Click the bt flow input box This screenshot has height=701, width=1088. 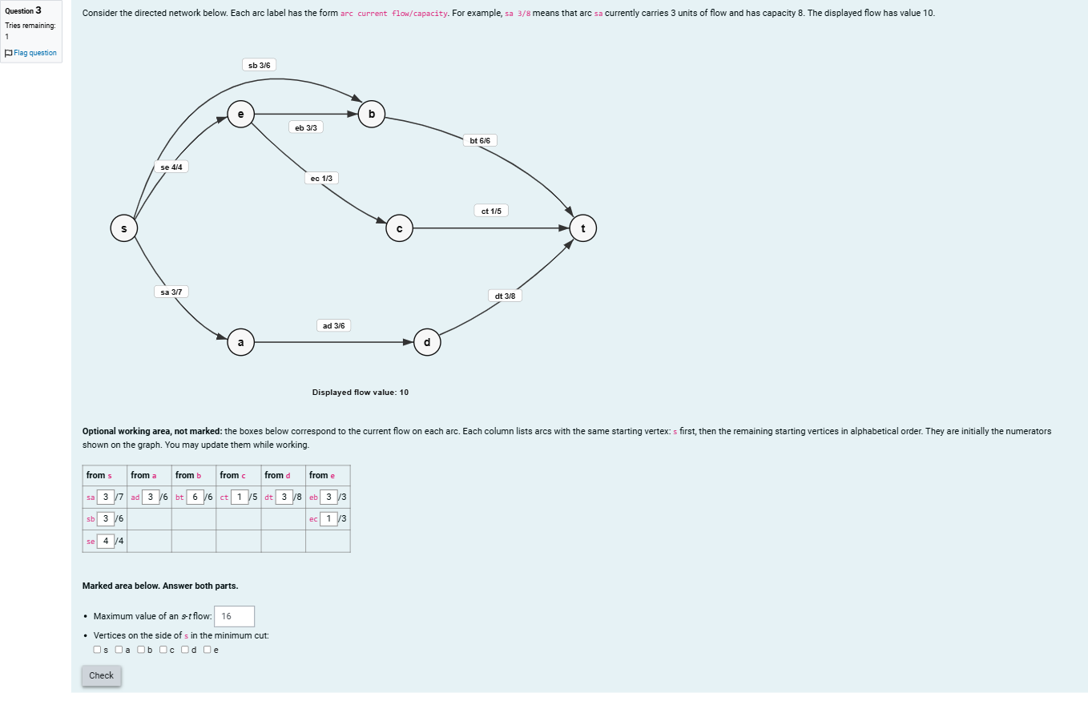coord(195,497)
